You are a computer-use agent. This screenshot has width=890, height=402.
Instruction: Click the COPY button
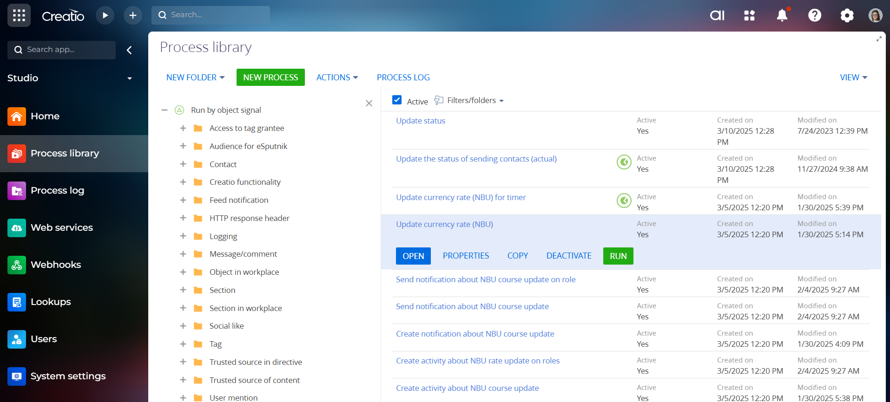518,256
